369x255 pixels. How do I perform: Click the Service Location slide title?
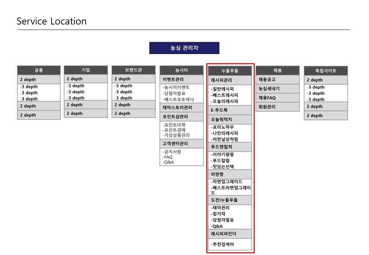click(52, 21)
